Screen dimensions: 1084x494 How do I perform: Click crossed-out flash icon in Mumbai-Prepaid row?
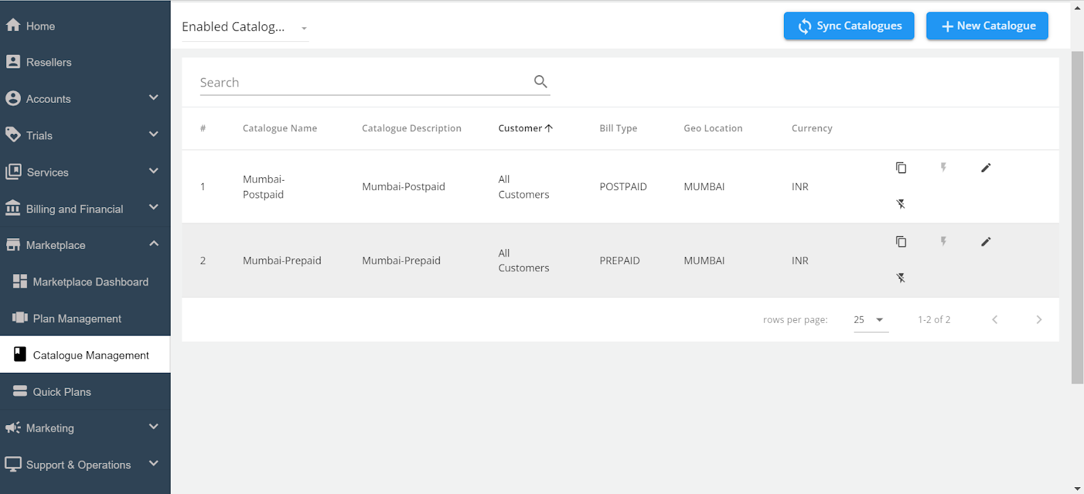[x=900, y=277]
